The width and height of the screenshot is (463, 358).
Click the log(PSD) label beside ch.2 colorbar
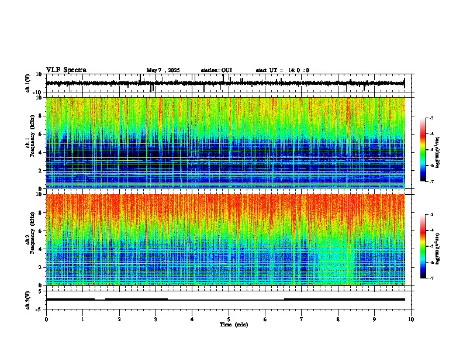438,249
